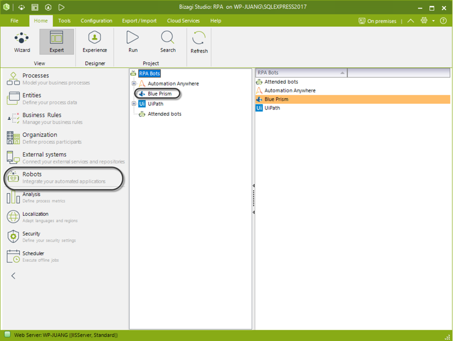Open the Export / Import tab

pos(139,21)
